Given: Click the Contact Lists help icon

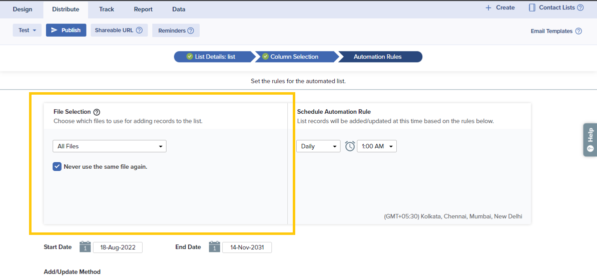Looking at the screenshot, I should [x=580, y=8].
